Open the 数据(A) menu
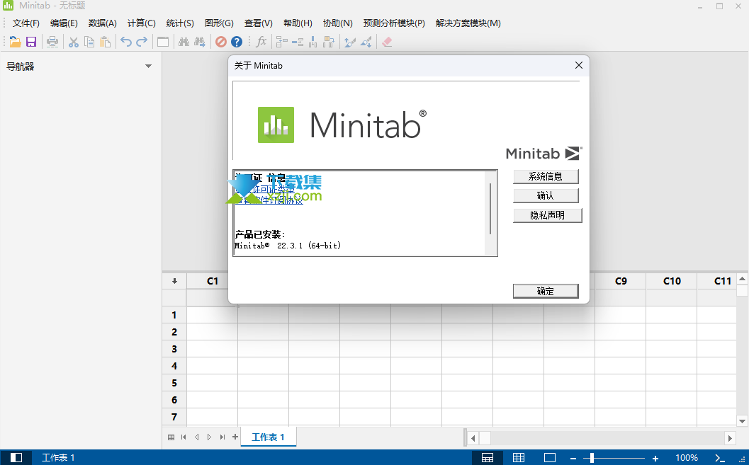Screen dimensions: 749x465 click(x=102, y=23)
